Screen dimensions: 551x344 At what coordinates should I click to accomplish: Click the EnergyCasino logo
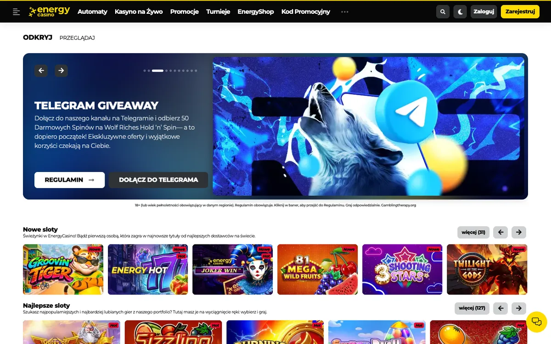[49, 11]
